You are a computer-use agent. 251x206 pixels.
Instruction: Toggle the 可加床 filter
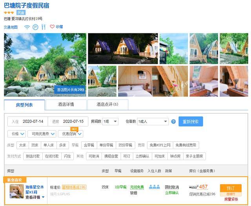160,156
